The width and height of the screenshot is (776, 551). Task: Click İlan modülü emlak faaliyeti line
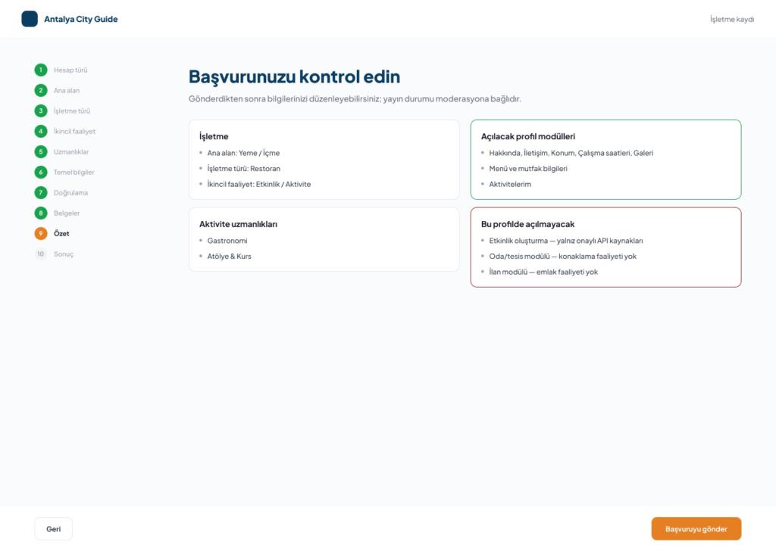coord(543,272)
